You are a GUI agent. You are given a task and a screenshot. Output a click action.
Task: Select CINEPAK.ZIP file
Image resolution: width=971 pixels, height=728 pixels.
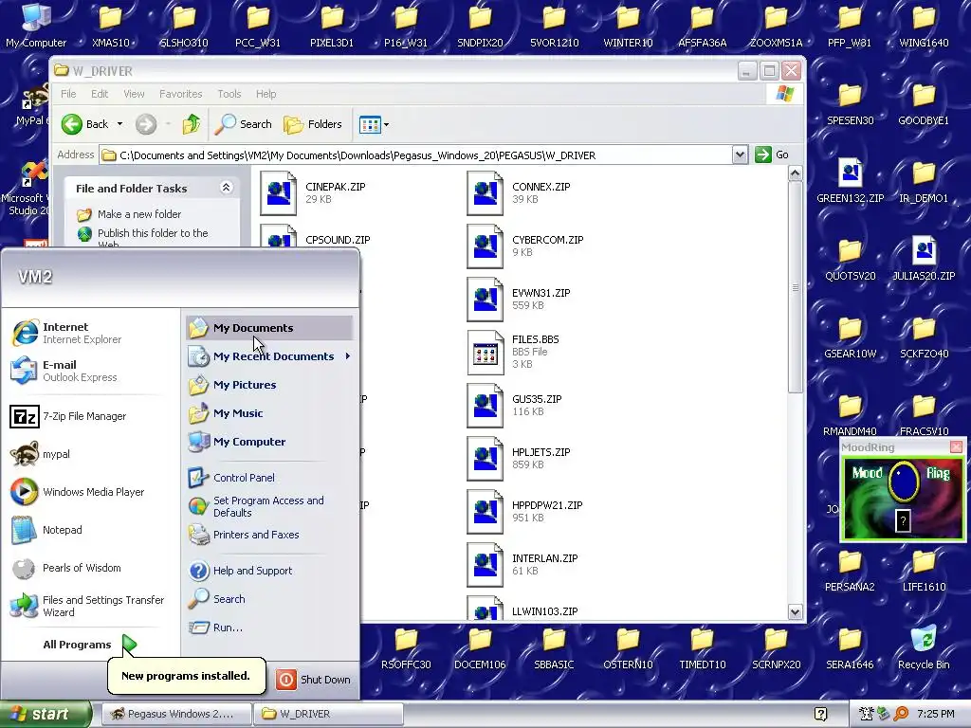[x=313, y=192]
